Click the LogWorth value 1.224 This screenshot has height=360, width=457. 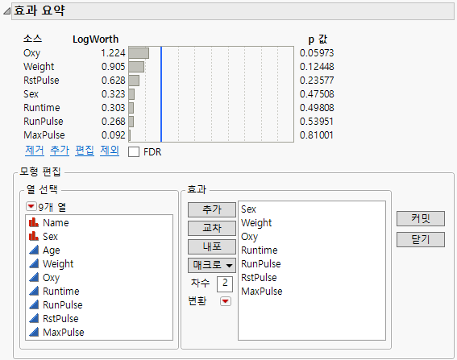coord(113,53)
